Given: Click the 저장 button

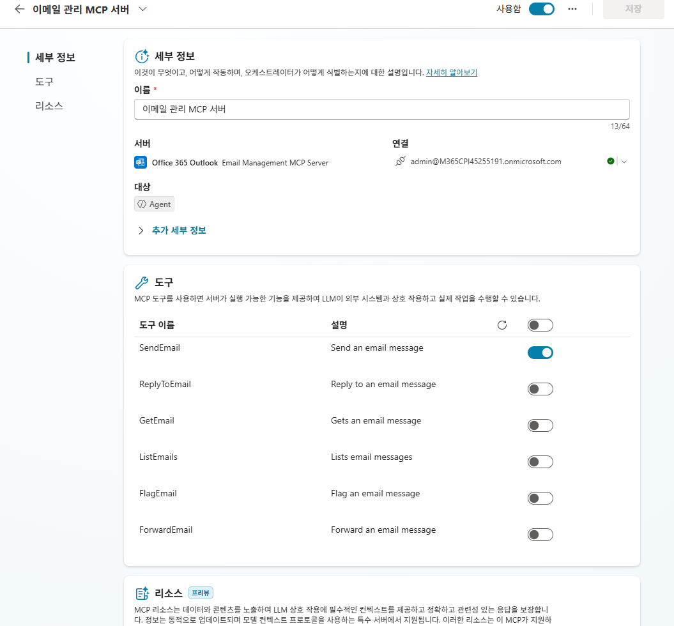Looking at the screenshot, I should (x=634, y=9).
